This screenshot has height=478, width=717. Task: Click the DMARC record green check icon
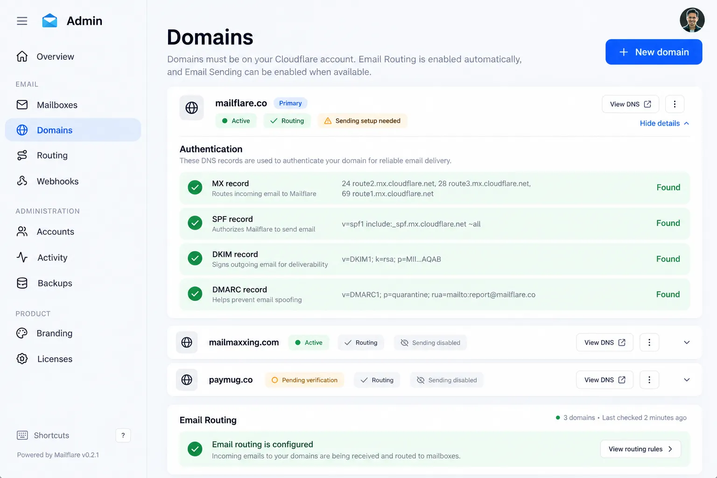(x=195, y=294)
